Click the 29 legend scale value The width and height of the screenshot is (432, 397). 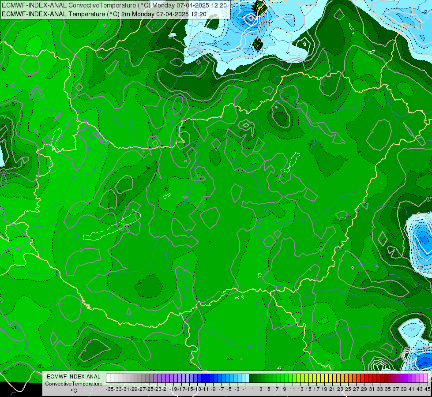[364, 389]
